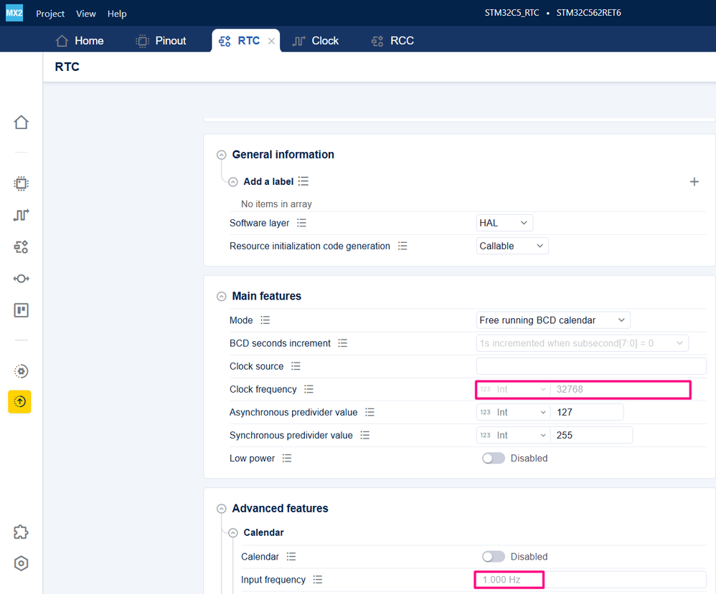Viewport: 716px width, 594px height.
Task: Click the Synchronous predivider value field 255
Action: pyautogui.click(x=591, y=435)
